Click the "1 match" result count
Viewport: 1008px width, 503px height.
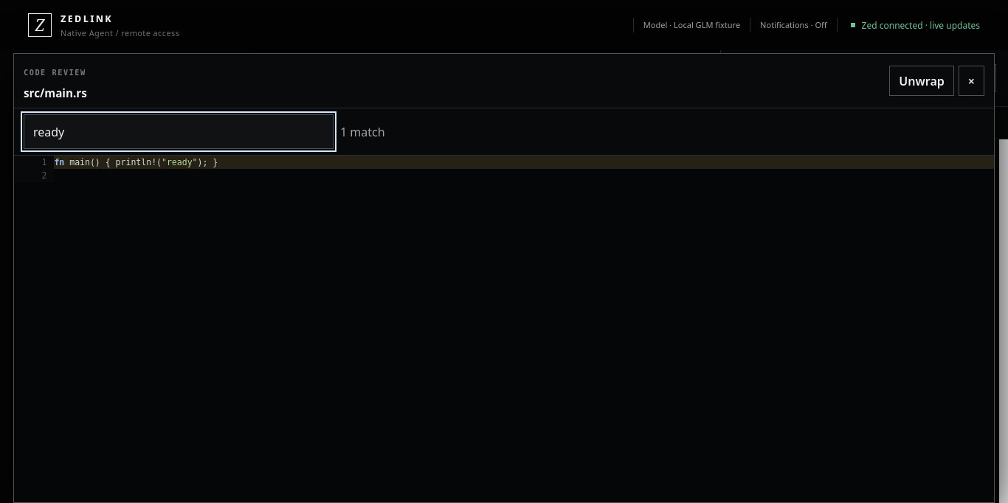[x=362, y=132]
